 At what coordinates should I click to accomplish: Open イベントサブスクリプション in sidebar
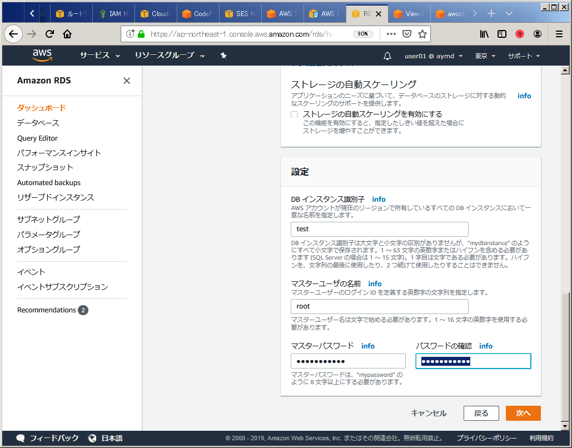pos(62,287)
